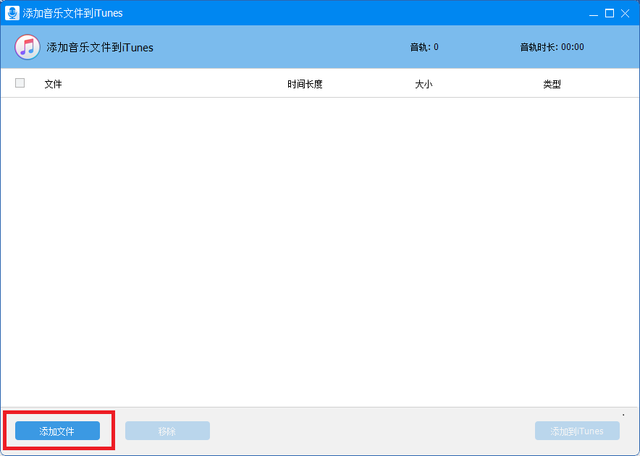This screenshot has height=456, width=640.
Task: Click the 大小 column header
Action: click(424, 84)
